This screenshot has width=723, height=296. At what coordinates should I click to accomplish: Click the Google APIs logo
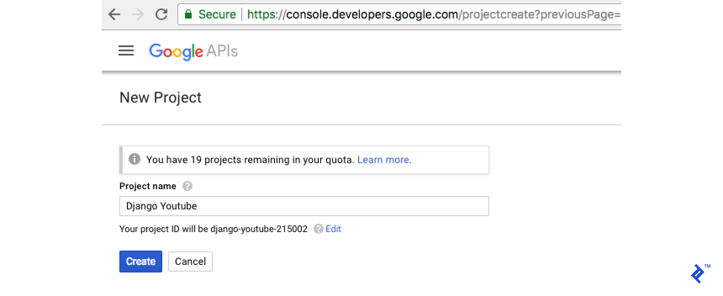point(193,51)
